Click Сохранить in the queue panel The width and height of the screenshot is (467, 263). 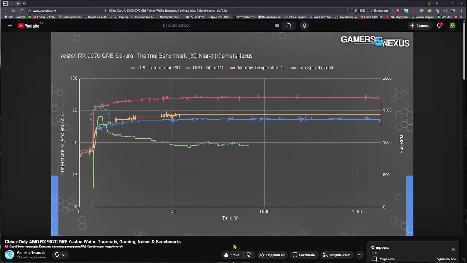click(x=383, y=259)
